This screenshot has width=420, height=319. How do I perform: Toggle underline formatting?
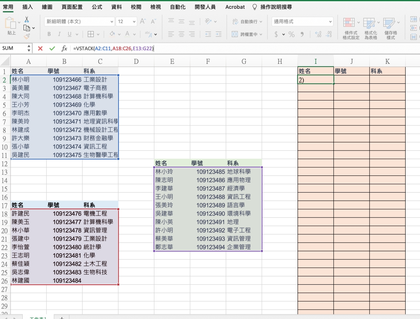69,34
